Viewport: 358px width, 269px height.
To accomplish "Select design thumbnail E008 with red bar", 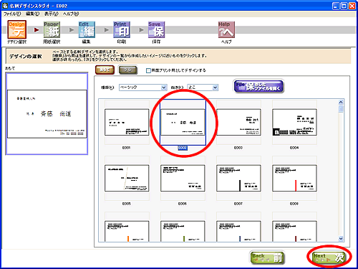I will pyautogui.click(x=294, y=178).
